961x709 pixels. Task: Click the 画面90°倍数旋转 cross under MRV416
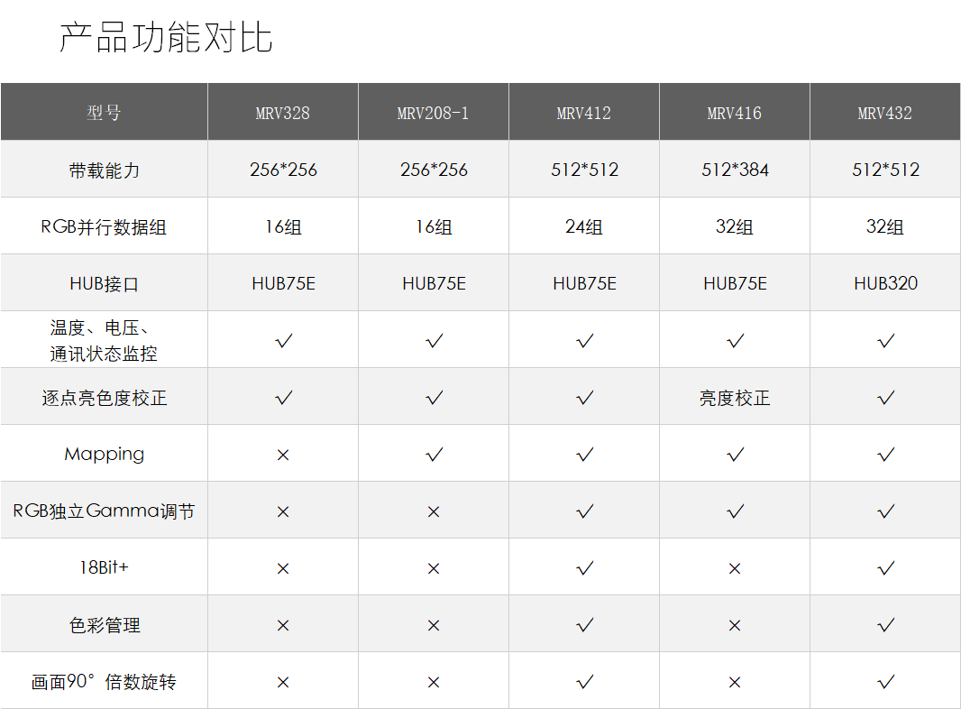[x=735, y=682]
